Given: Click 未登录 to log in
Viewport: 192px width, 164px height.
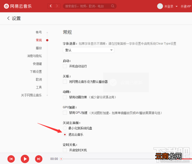Looking at the screenshot, I should (169, 6).
